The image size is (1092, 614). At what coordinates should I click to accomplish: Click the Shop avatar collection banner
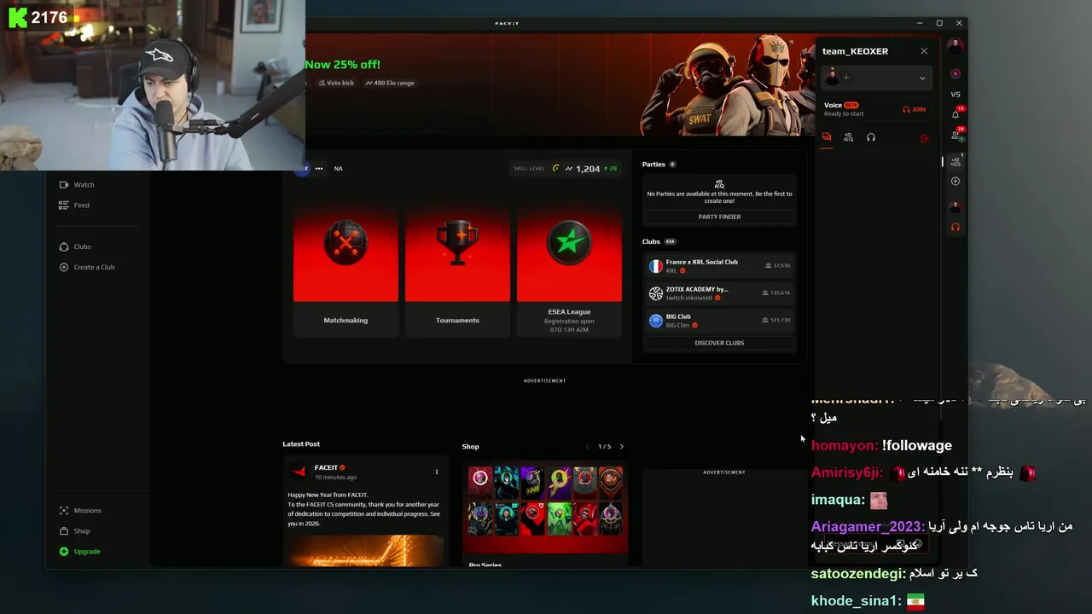(x=545, y=509)
